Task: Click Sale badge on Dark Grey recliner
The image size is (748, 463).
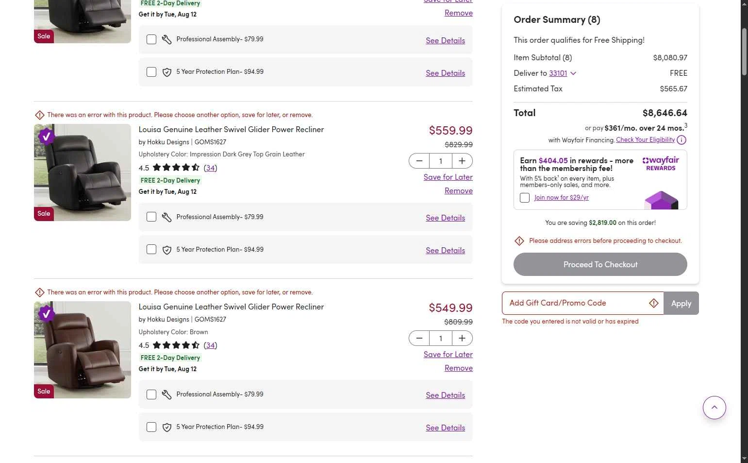Action: coord(44,214)
